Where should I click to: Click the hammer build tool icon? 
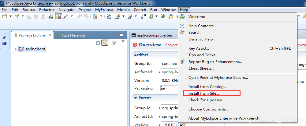click(66, 16)
